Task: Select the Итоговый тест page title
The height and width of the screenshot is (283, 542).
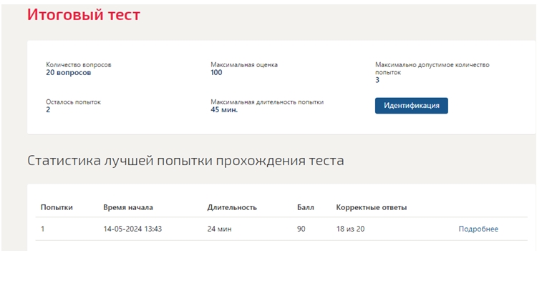Action: (x=84, y=15)
